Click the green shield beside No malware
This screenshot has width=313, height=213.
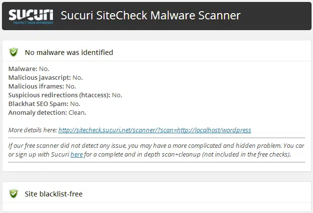coord(14,52)
